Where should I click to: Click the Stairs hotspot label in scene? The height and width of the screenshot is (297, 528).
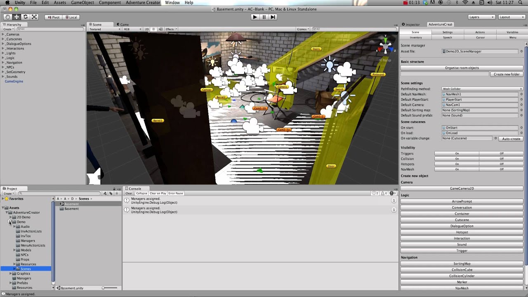tap(316, 49)
